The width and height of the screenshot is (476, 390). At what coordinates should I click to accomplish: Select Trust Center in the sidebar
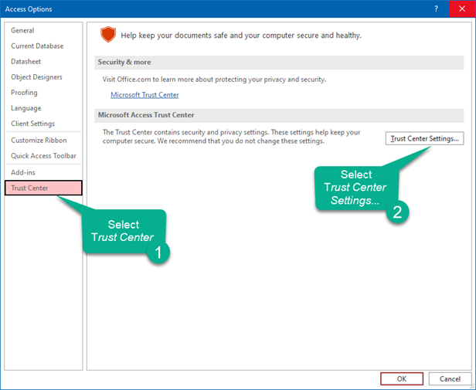coord(29,188)
